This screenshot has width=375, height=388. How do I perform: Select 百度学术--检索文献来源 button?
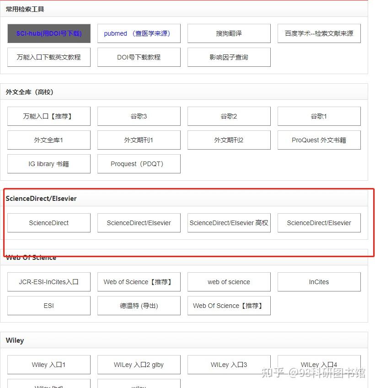(319, 33)
